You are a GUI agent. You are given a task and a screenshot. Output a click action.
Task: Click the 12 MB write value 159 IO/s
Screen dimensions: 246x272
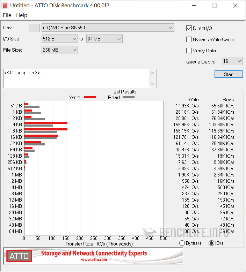pos(190,200)
